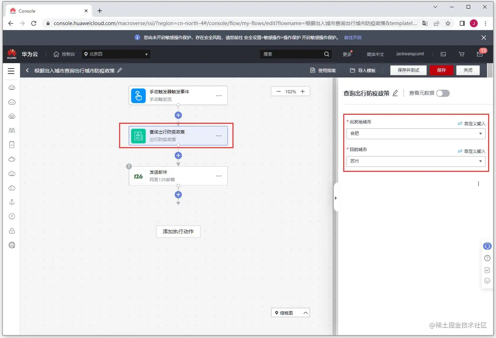Click 前往开启 link in warning banner
The image size is (496, 338).
(353, 37)
